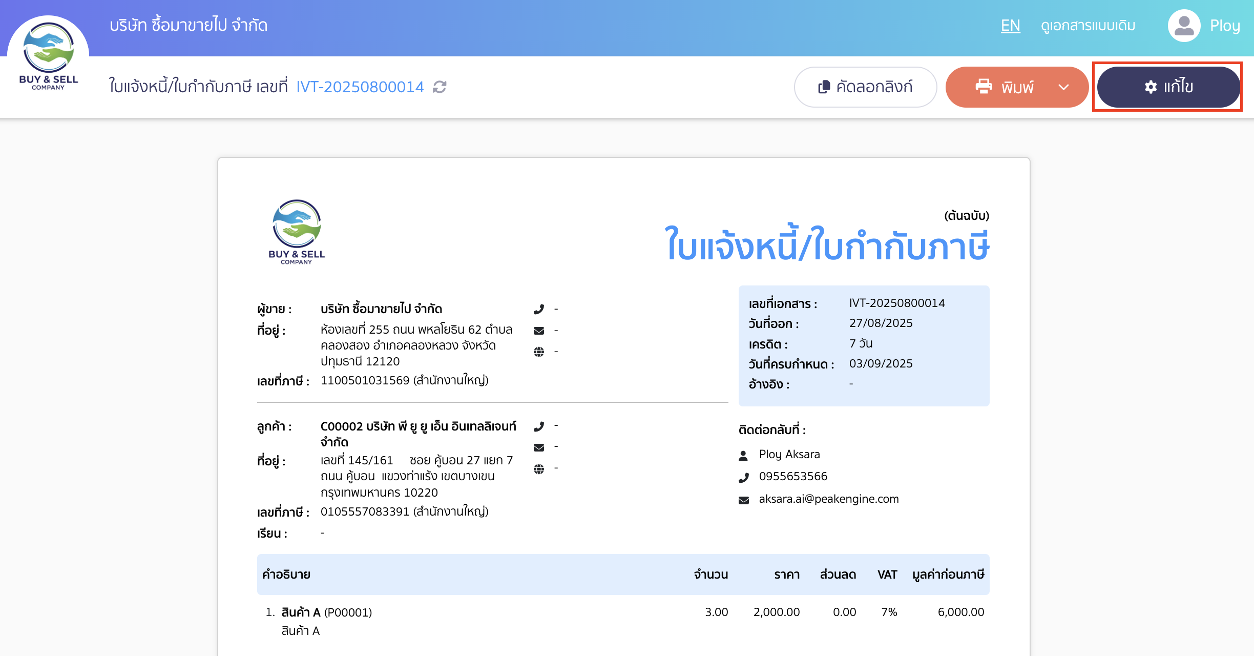Open the Ploy user name menu
The width and height of the screenshot is (1254, 656).
point(1225,26)
